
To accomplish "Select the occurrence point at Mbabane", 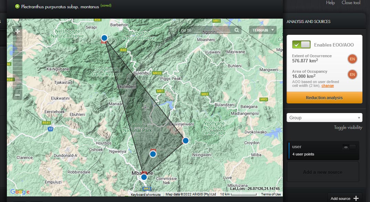I will click(144, 177).
